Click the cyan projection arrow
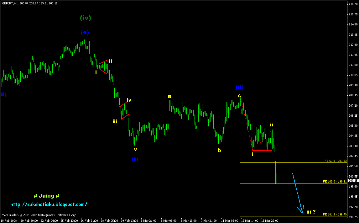Screen dimensions: 359x223 298,193
